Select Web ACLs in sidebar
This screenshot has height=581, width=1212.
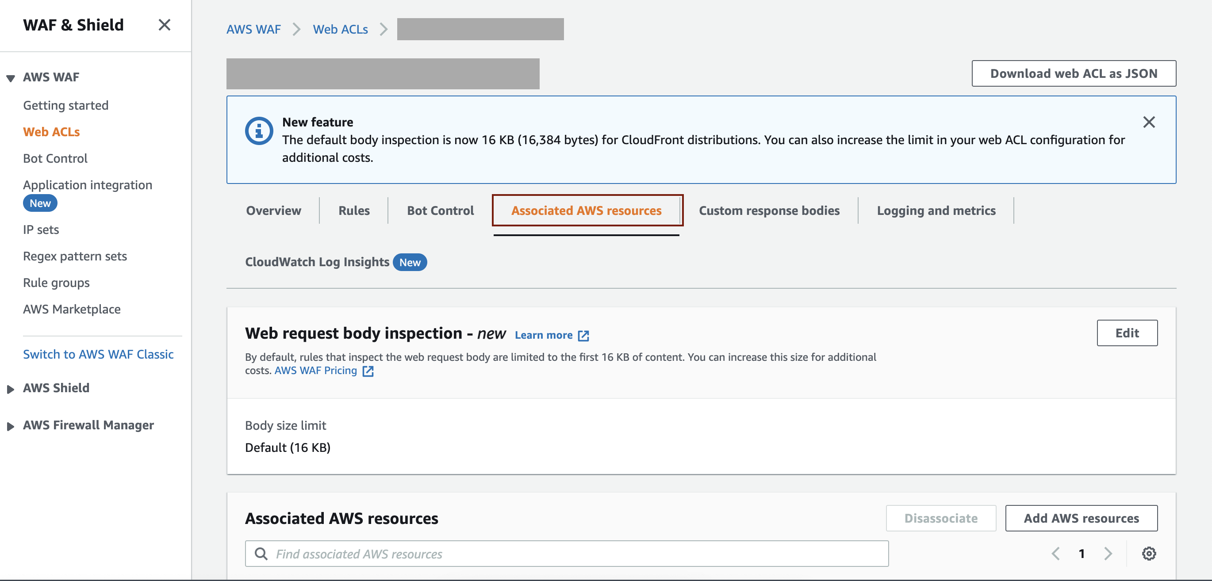point(51,132)
